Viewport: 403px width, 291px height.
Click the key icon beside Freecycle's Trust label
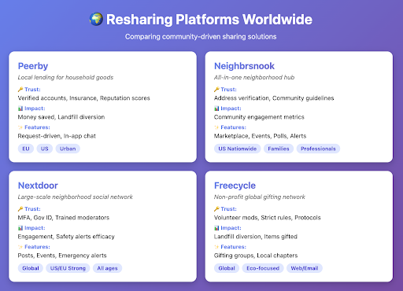216,209
